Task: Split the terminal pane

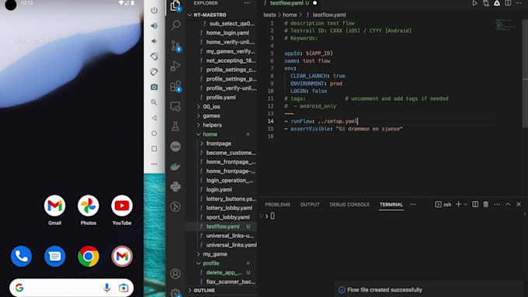Action: (x=475, y=204)
